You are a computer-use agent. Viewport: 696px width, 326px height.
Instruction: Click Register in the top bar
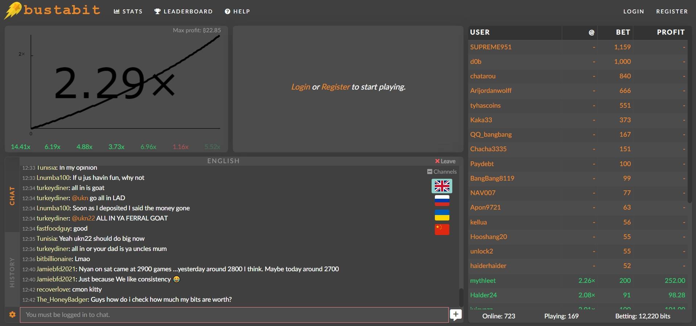click(x=672, y=12)
